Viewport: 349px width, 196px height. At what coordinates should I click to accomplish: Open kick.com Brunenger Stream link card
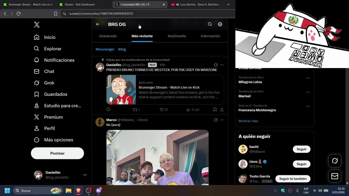coord(165,90)
